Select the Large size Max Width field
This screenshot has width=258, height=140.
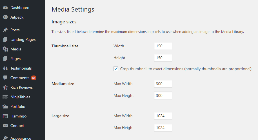tap(163, 116)
